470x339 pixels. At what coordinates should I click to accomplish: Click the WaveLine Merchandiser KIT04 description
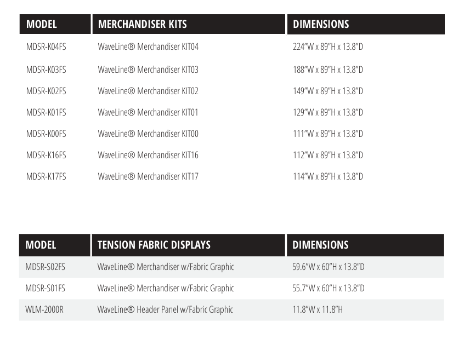[148, 47]
